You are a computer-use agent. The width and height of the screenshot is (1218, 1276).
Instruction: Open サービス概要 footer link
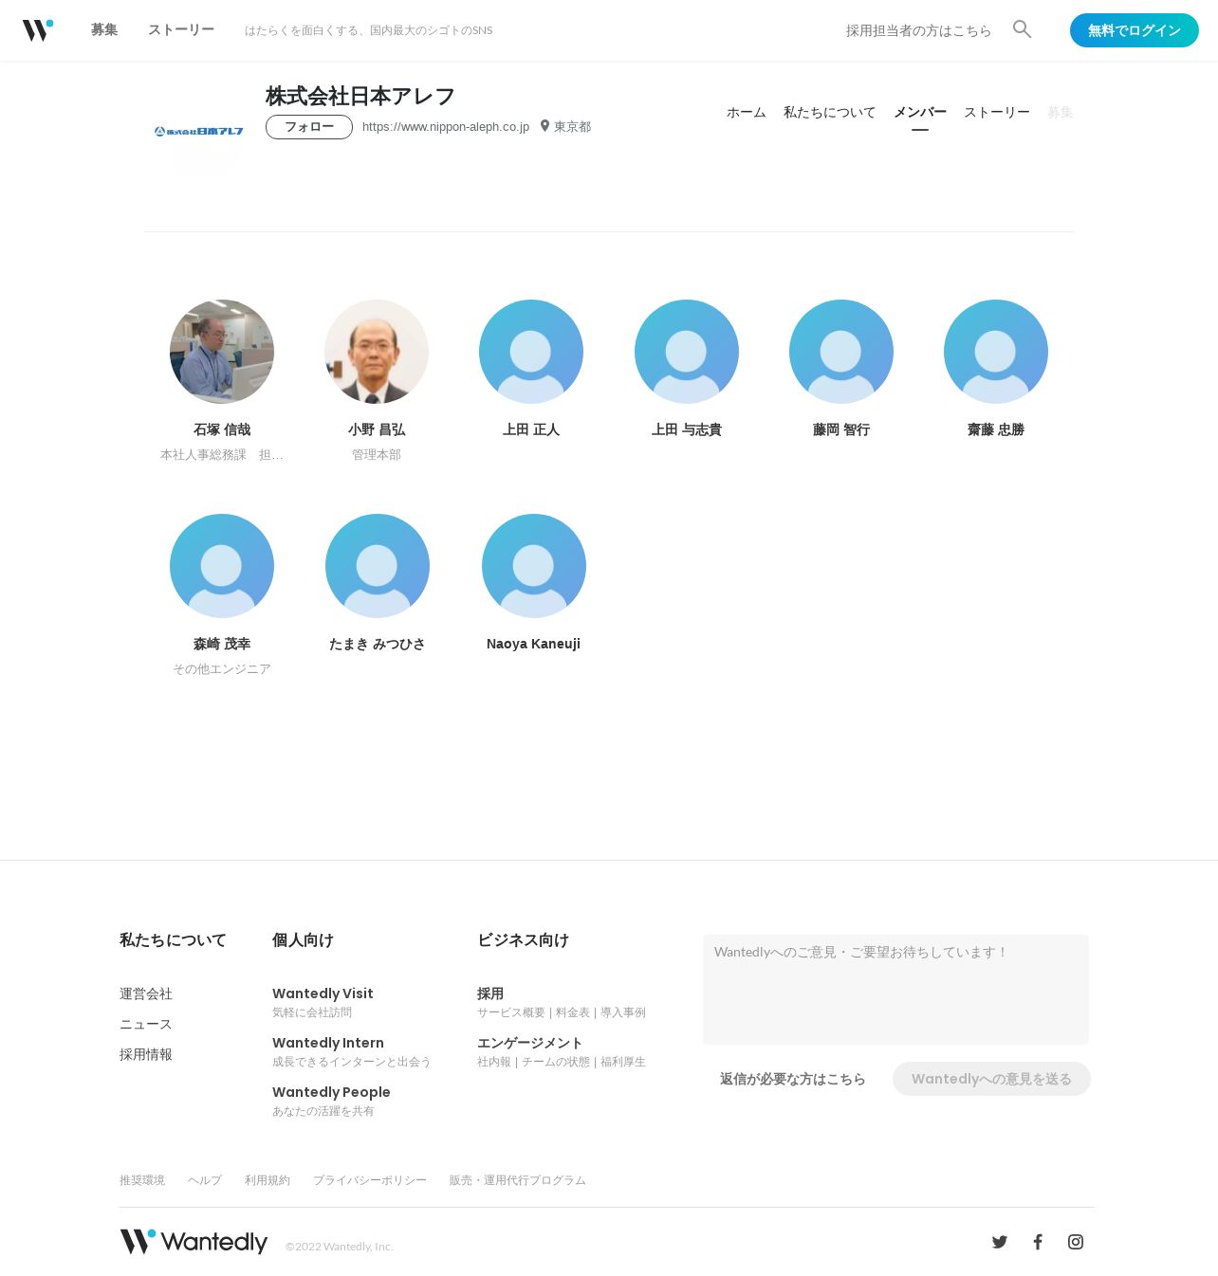(511, 1012)
